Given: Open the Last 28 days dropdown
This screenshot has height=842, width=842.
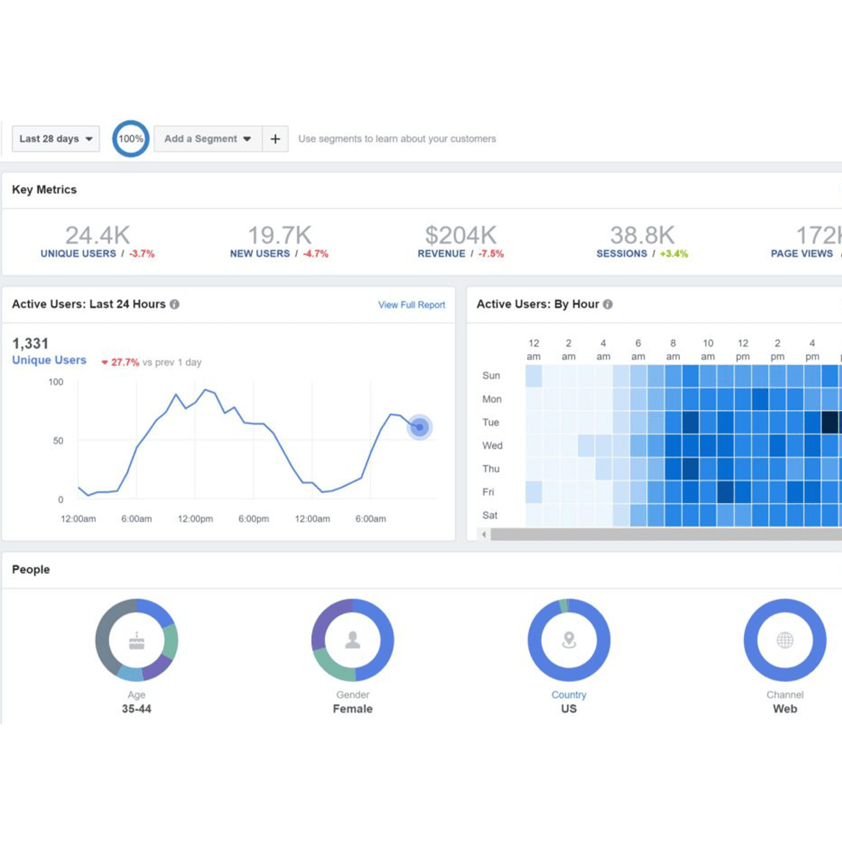Looking at the screenshot, I should 56,139.
